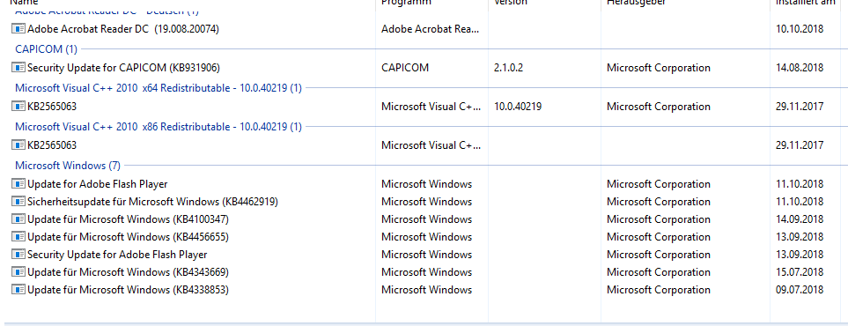This screenshot has height=326, width=848.
Task: Click icon next to Update for Adobe Flash Player
Action: point(18,184)
